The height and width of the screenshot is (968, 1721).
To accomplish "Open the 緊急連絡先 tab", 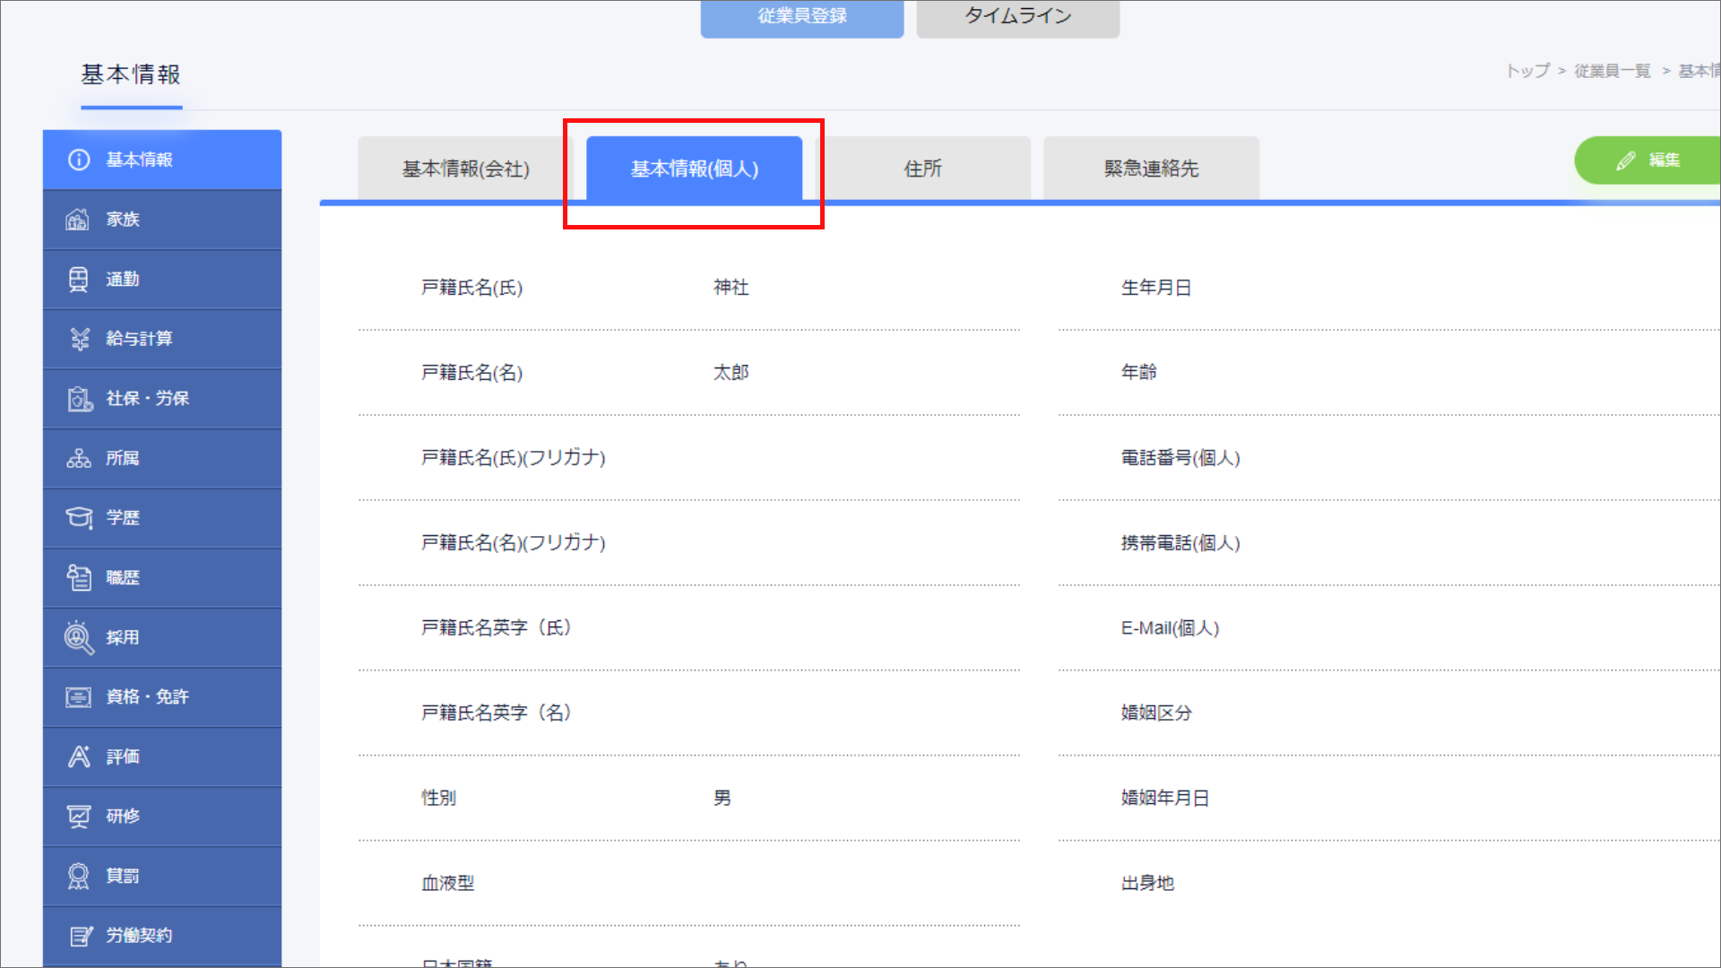I will tap(1151, 169).
